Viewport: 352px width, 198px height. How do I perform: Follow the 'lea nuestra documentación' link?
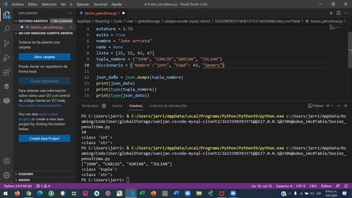click(40, 106)
